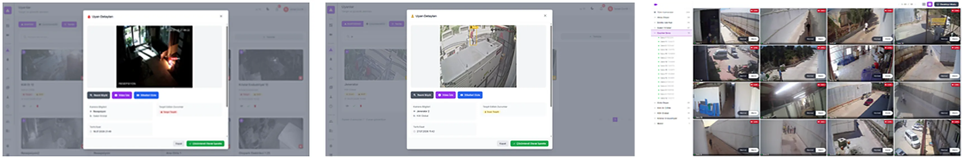The height and width of the screenshot is (158, 962).
Task: Select the first camera under the highlighted group
Action: [x=667, y=38]
